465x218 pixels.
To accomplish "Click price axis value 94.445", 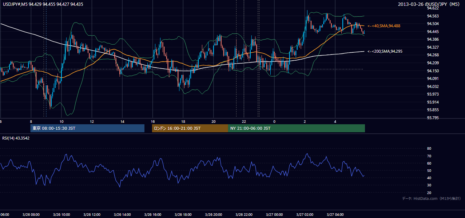I will (433, 32).
